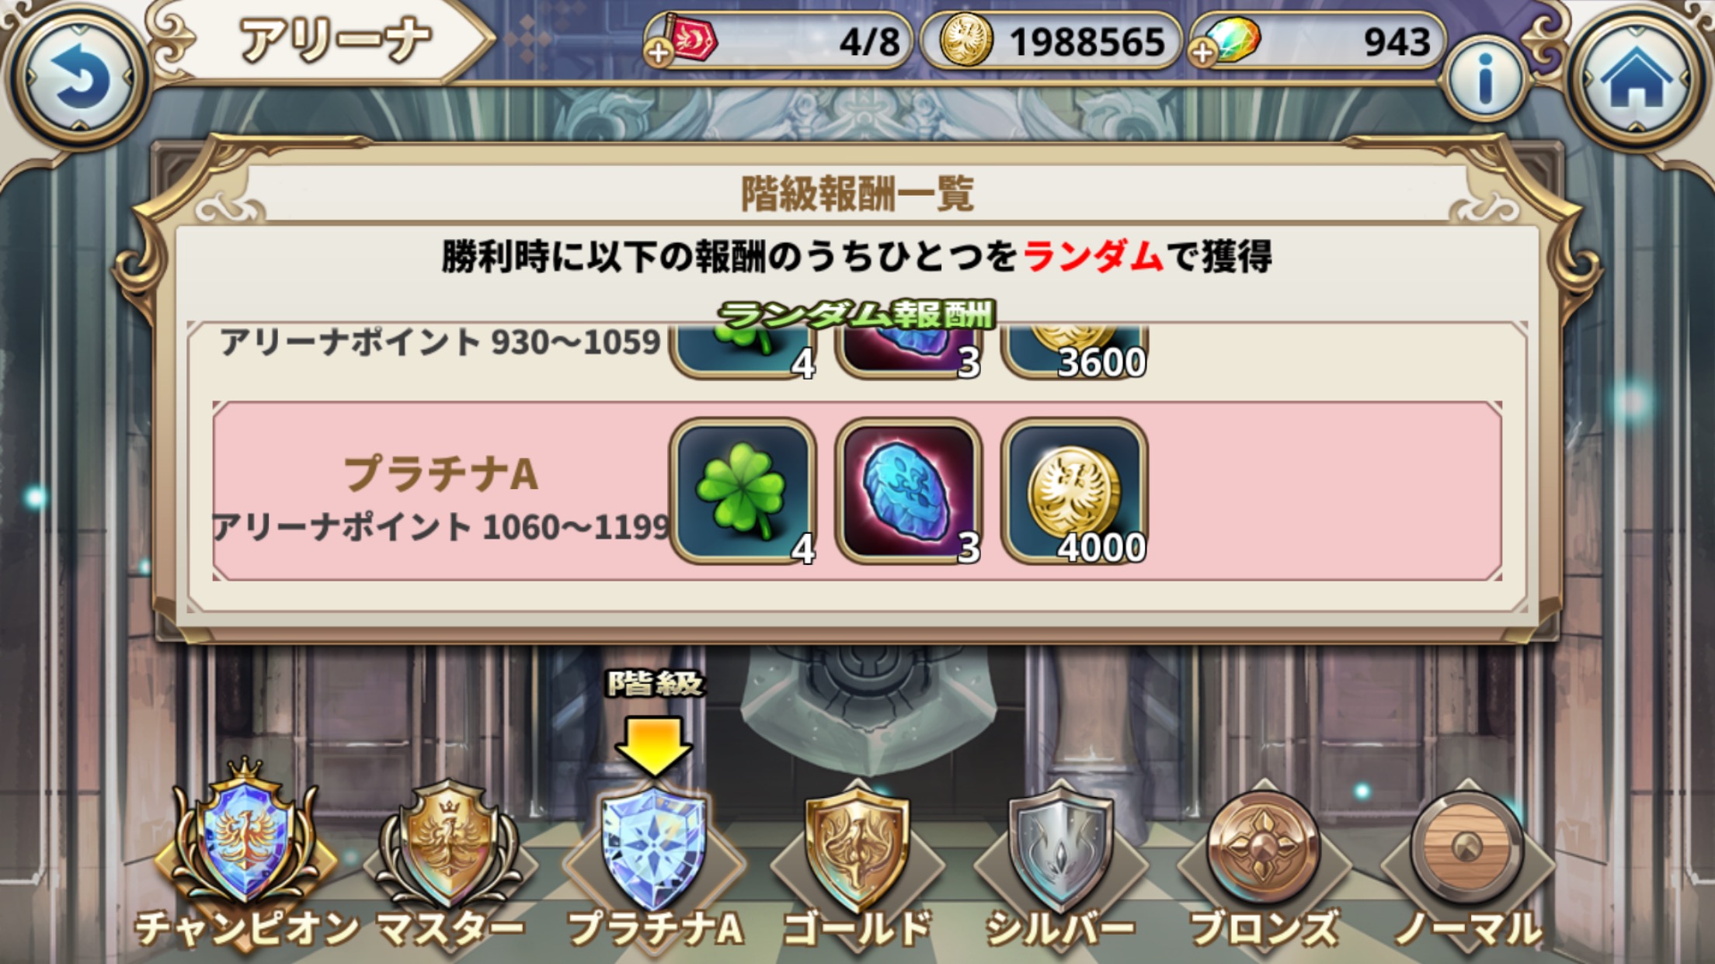This screenshot has width=1715, height=964.
Task: Tap the 3600 gold coin reward
Action: click(x=1075, y=352)
